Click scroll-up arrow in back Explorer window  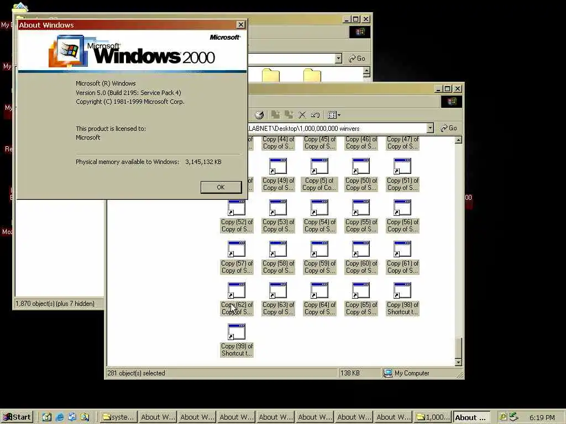tap(366, 71)
